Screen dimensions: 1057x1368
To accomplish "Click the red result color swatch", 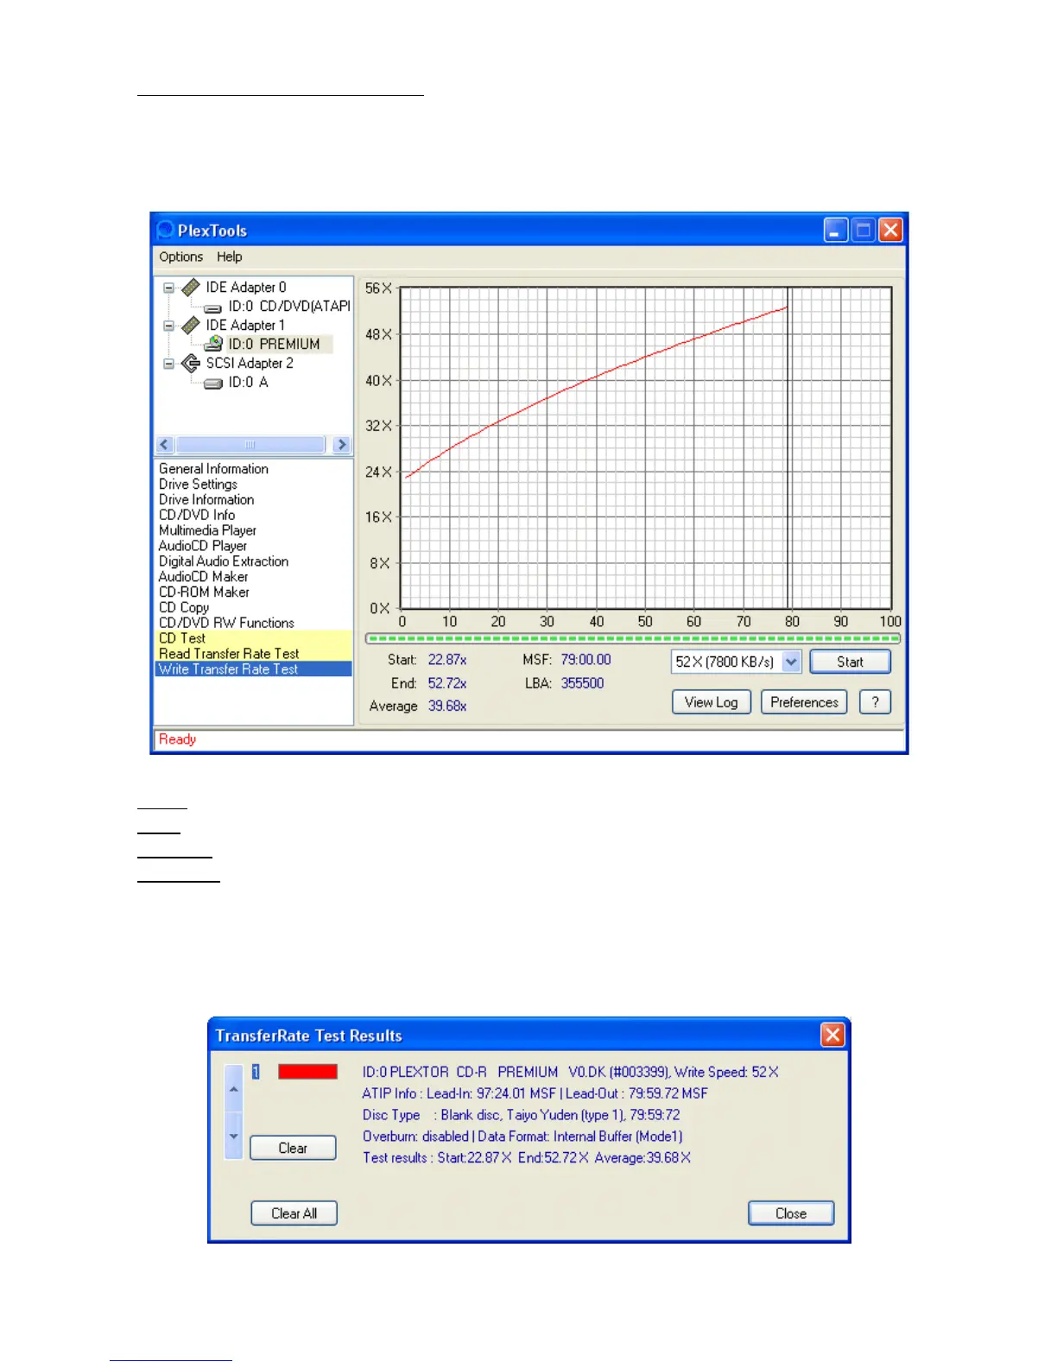I will point(307,1072).
